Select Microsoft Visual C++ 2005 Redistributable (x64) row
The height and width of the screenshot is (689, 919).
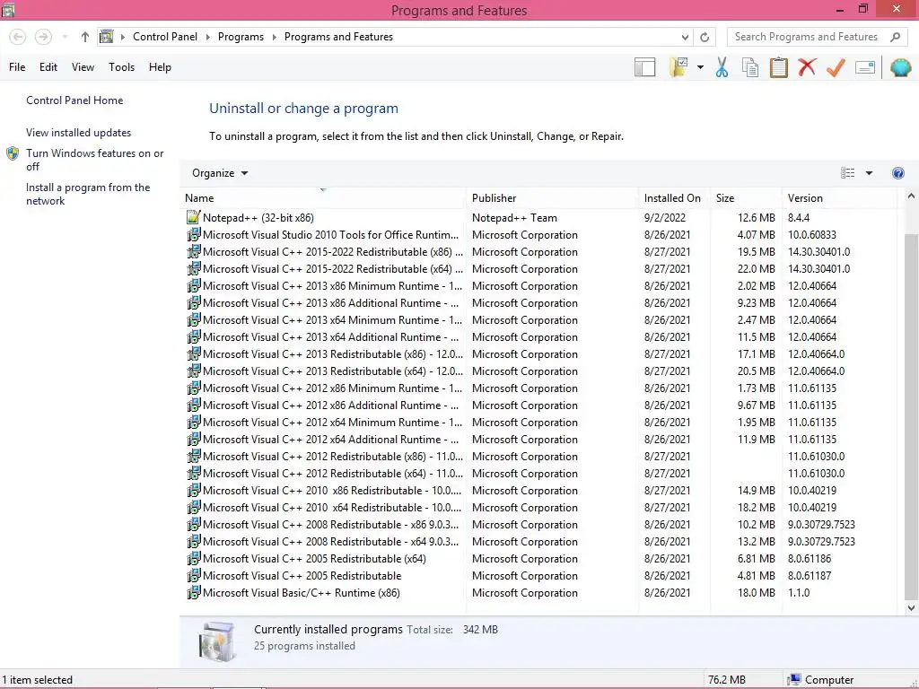(x=538, y=558)
